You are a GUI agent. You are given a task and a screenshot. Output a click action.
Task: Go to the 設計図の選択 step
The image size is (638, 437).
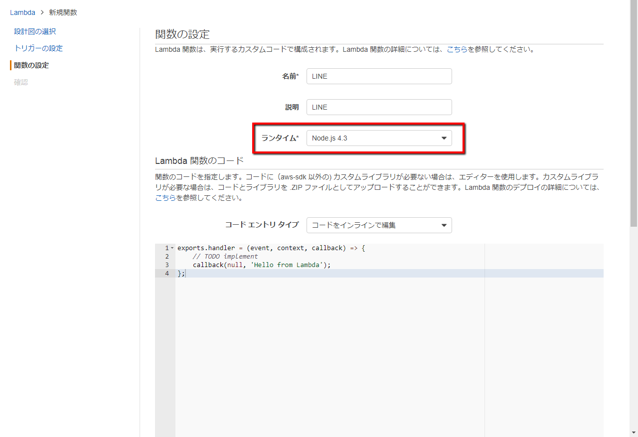tap(35, 31)
